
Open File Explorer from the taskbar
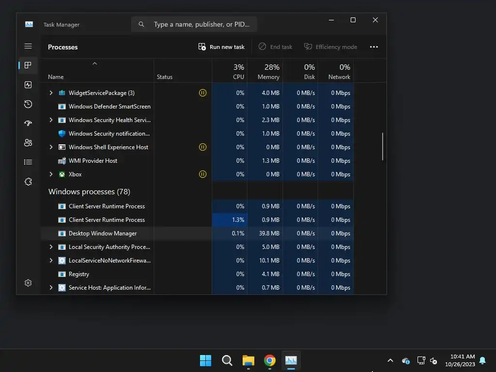(248, 360)
